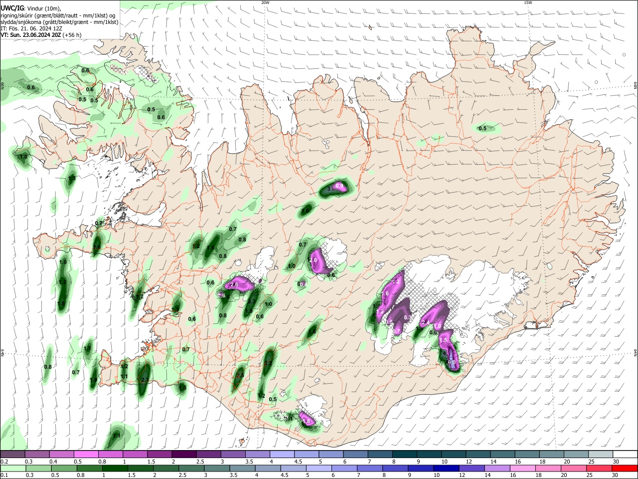Click upper legend swatch between 2 and 2.5
This screenshot has height=479, width=638.
(x=184, y=455)
